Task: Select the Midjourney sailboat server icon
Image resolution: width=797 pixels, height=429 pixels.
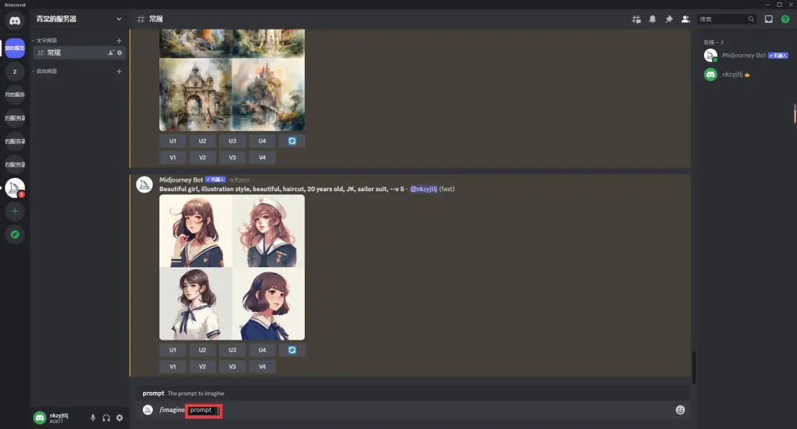Action: [15, 188]
